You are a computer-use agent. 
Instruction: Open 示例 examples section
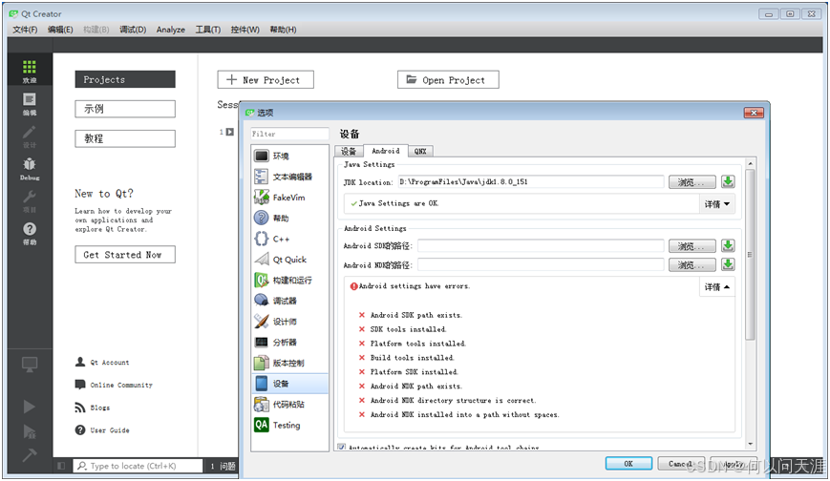point(125,109)
